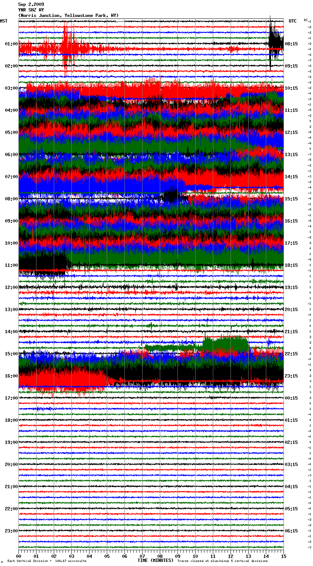Image resolution: width=313 pixels, height=566 pixels.
Task: Click the 15:15 UTC time label
Action: click(x=291, y=199)
